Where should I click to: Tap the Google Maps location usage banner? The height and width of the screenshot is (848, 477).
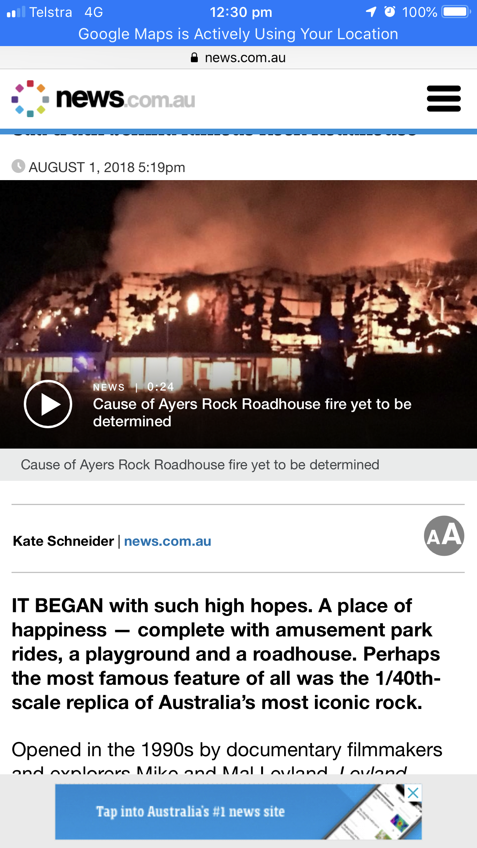pos(238,34)
